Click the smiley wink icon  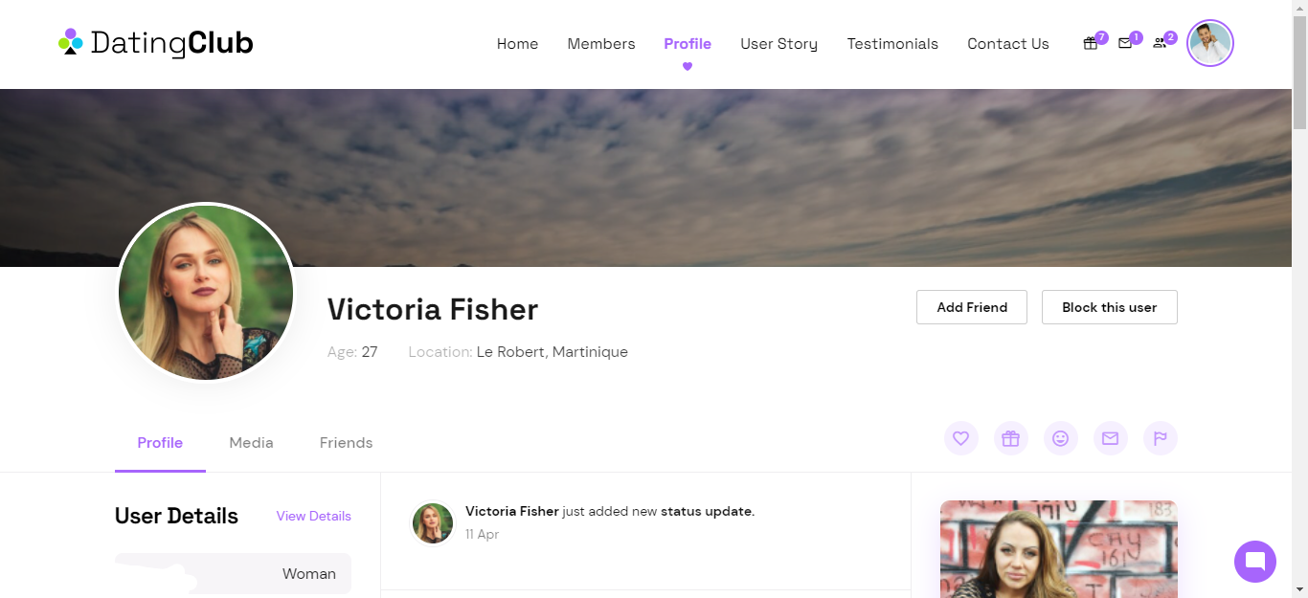[x=1060, y=438]
